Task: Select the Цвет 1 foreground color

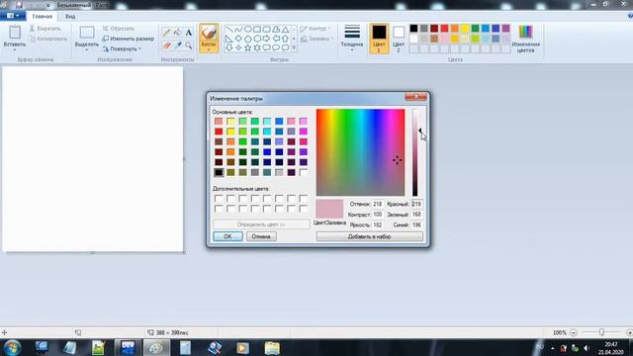Action: [379, 39]
